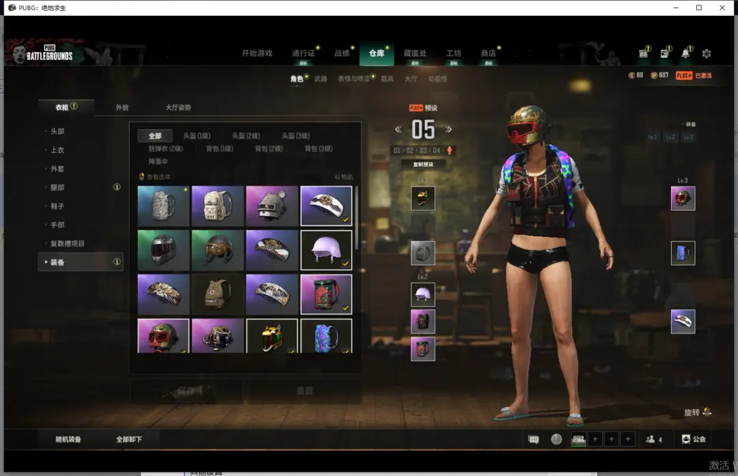Screen dimensions: 738x476
Task: Open the 战绩 career tab
Action: tap(342, 53)
